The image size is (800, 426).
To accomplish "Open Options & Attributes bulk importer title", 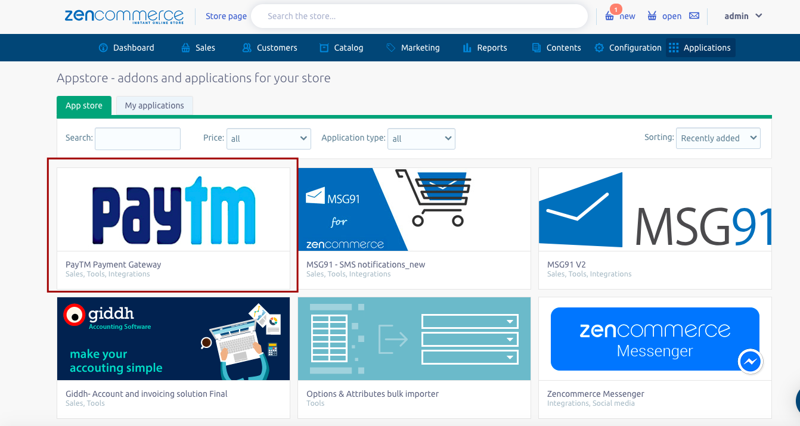I will 373,394.
